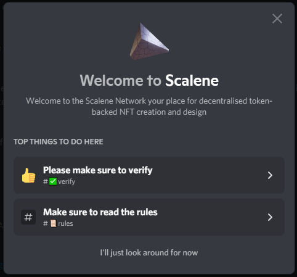Click the bold "Scalene" server name
This screenshot has width=297, height=277.
coord(192,80)
